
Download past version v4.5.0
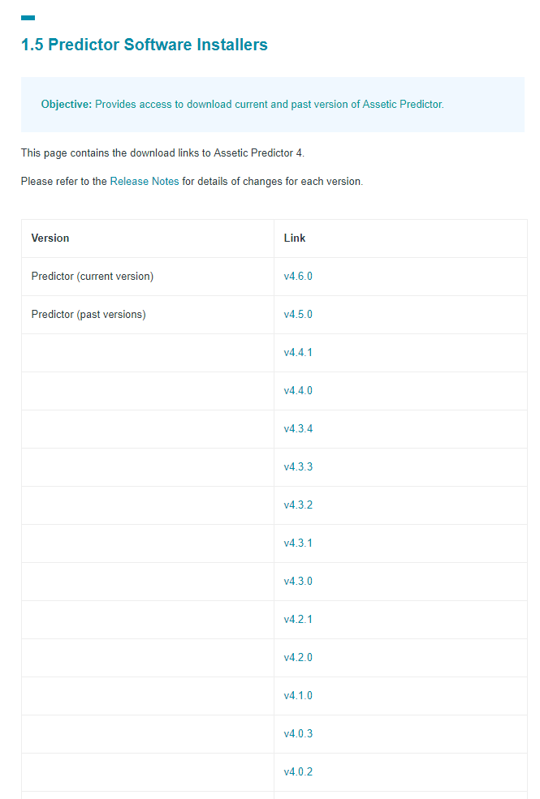pos(298,315)
